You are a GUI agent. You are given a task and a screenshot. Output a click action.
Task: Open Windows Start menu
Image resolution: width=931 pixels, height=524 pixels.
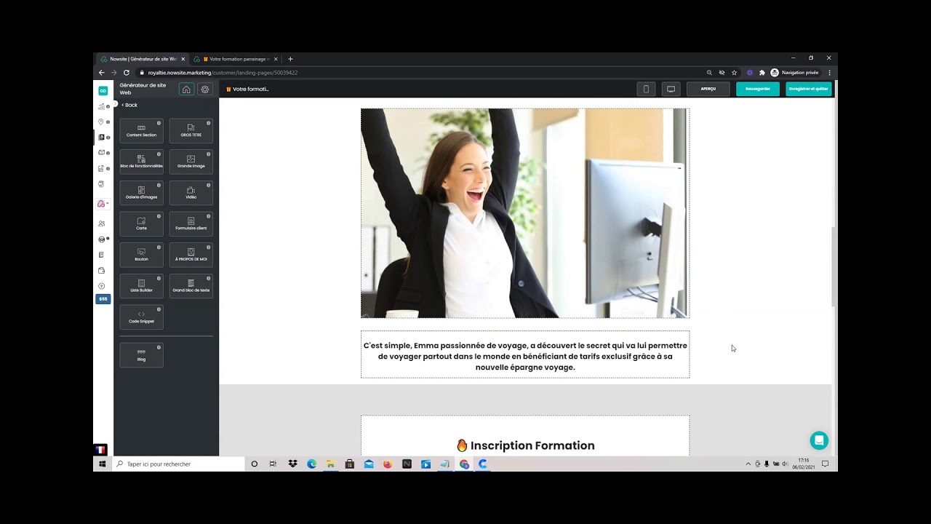click(x=103, y=464)
